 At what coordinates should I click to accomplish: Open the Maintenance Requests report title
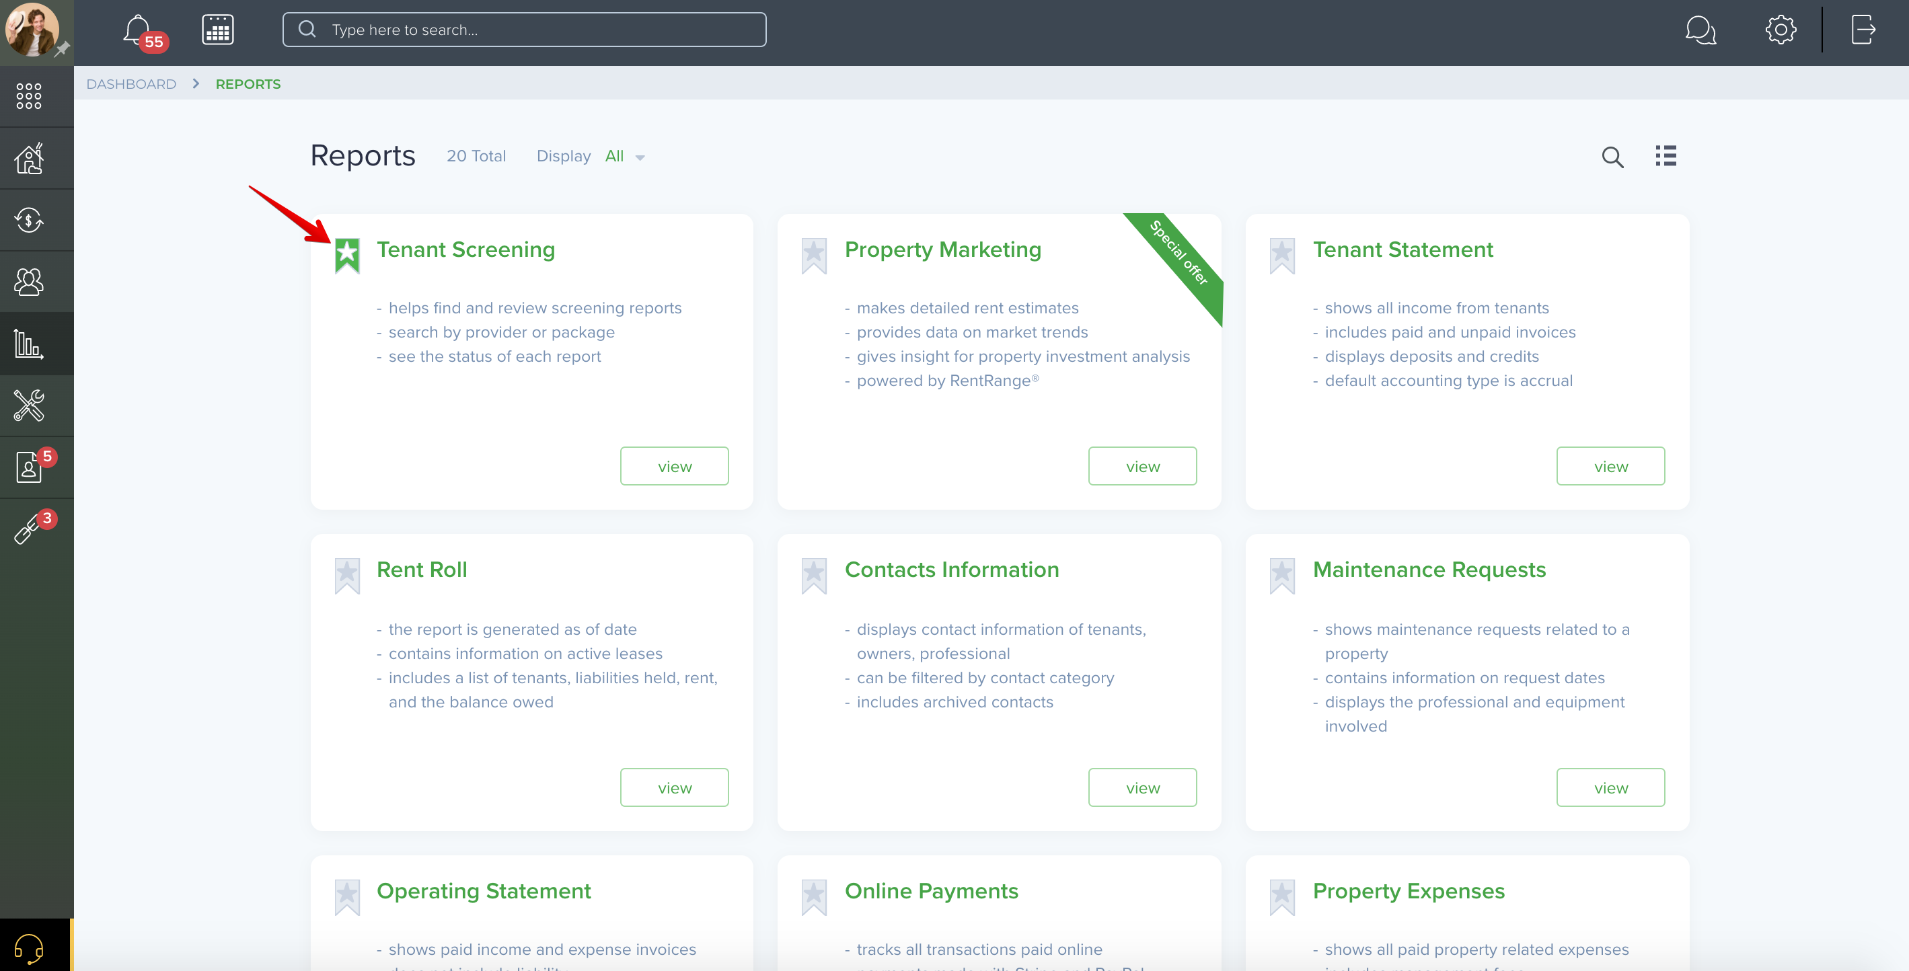[x=1429, y=570]
